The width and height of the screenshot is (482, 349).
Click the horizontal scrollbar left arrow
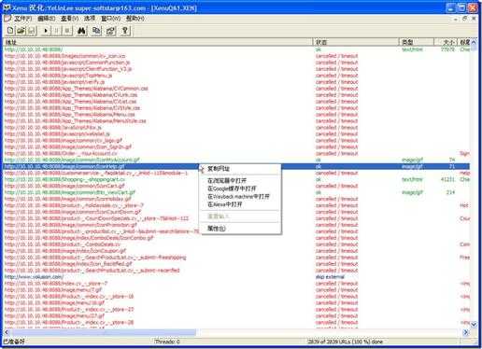point(7,332)
